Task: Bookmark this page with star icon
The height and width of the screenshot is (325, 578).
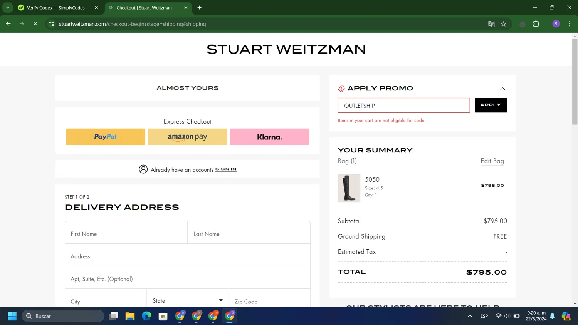Action: [x=503, y=24]
